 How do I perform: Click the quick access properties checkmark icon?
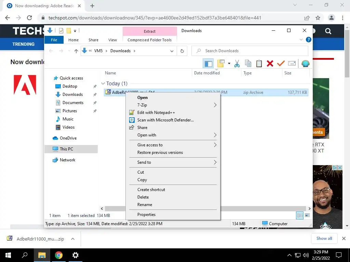click(x=61, y=31)
